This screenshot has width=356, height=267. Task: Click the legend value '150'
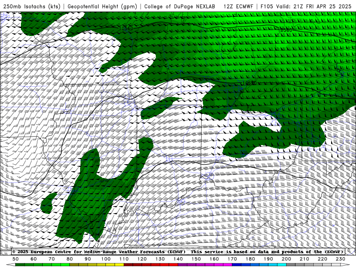(x=196, y=259)
